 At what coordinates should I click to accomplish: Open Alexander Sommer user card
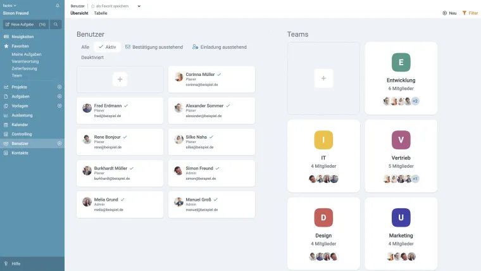pos(211,111)
